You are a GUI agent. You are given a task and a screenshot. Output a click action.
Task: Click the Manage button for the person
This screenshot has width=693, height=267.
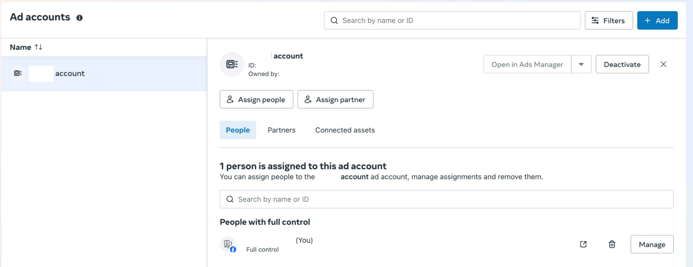pos(652,244)
